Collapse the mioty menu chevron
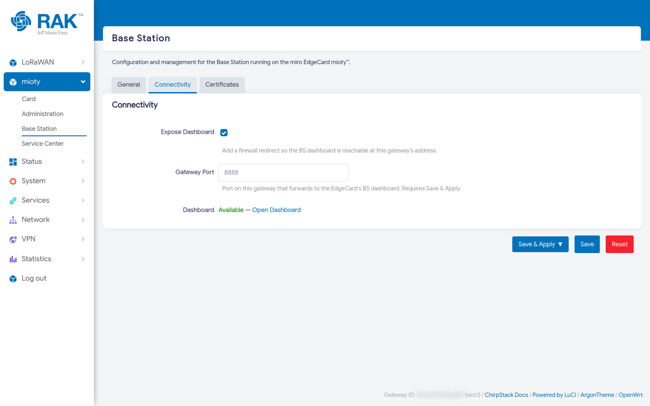The image size is (650, 406). point(83,82)
